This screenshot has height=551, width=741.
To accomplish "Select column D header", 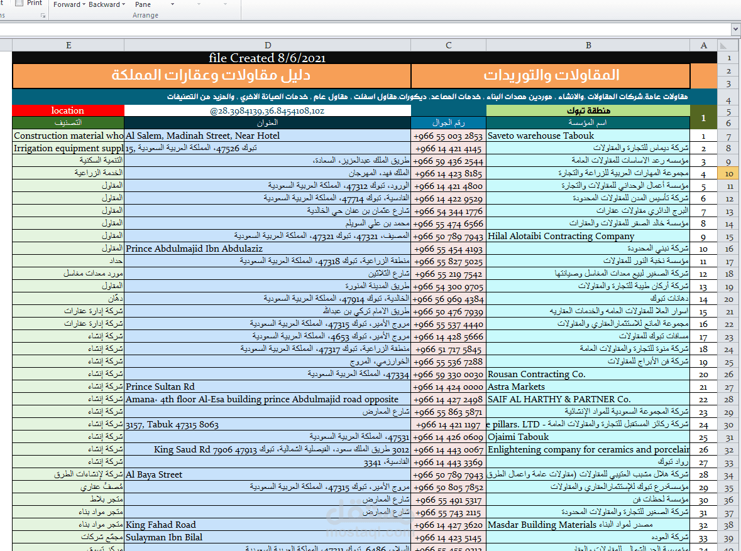I will coord(268,45).
